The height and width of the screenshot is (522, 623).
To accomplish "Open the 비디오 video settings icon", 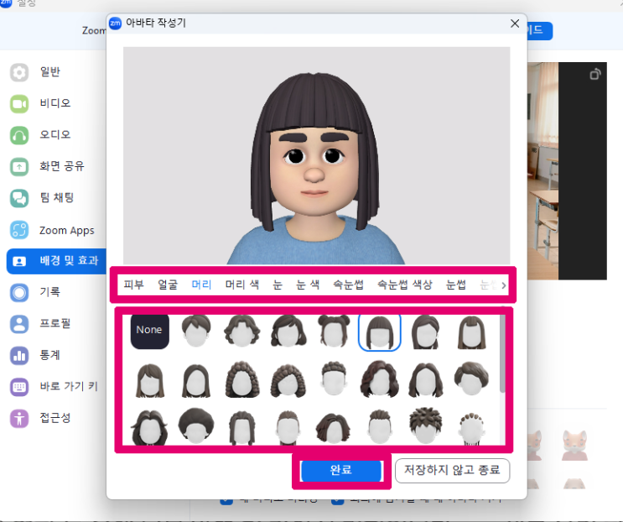I will pos(18,104).
